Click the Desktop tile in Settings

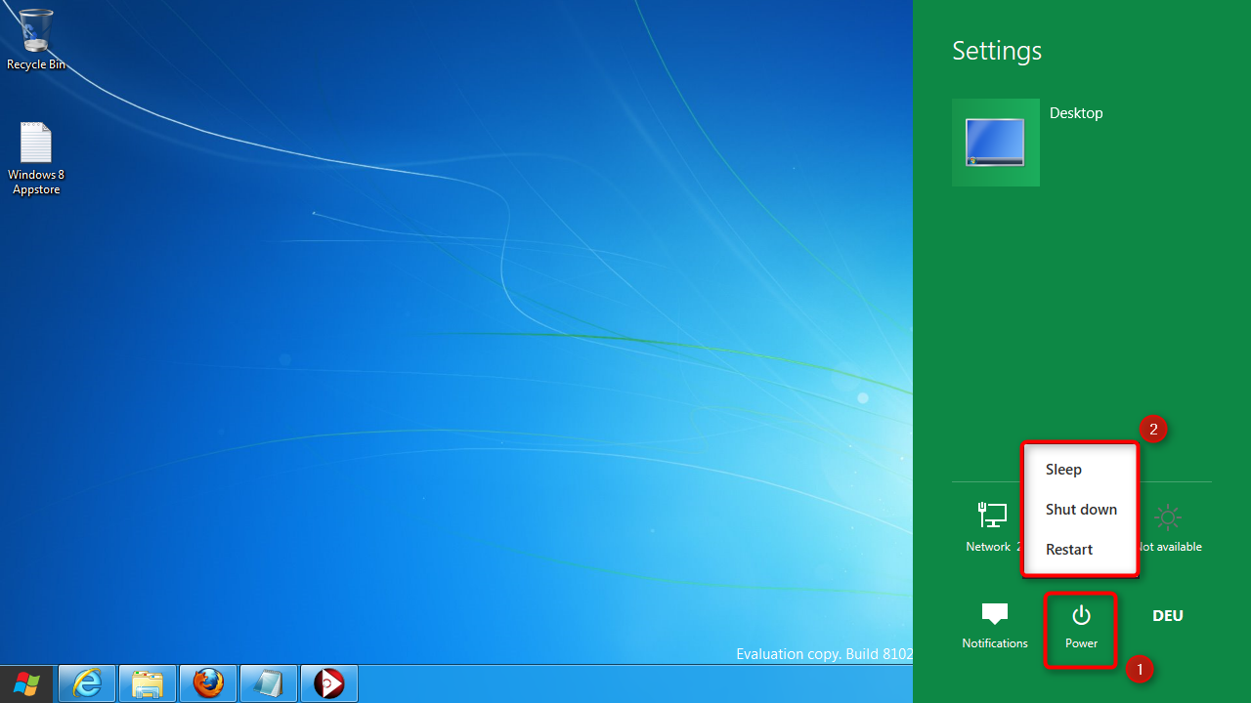(x=996, y=142)
